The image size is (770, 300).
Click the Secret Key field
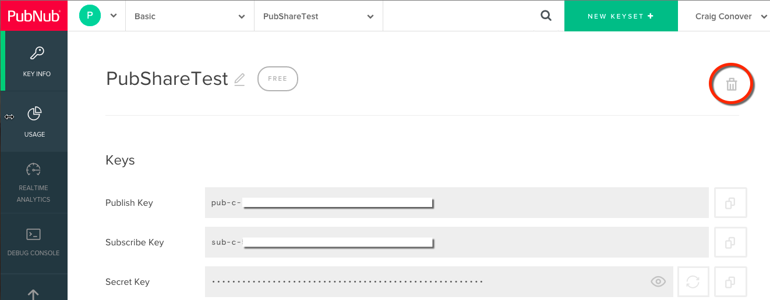point(439,282)
